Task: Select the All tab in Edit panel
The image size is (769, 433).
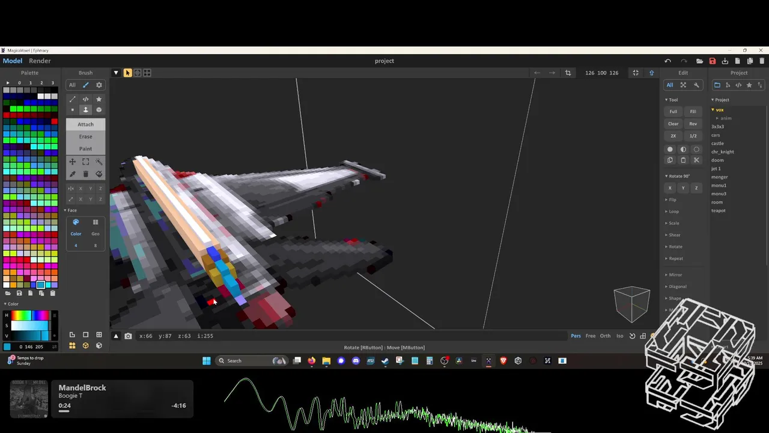Action: (670, 85)
